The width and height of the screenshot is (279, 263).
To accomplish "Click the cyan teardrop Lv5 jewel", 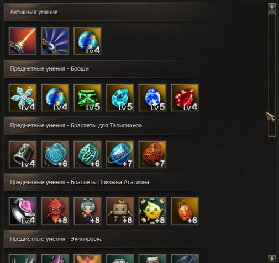I will [120, 98].
